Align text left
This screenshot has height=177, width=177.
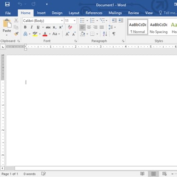(x=83, y=27)
